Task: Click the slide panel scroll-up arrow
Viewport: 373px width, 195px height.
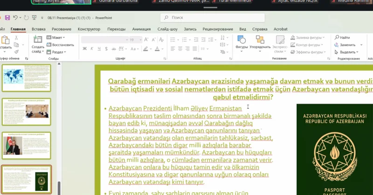Action: click(x=59, y=64)
